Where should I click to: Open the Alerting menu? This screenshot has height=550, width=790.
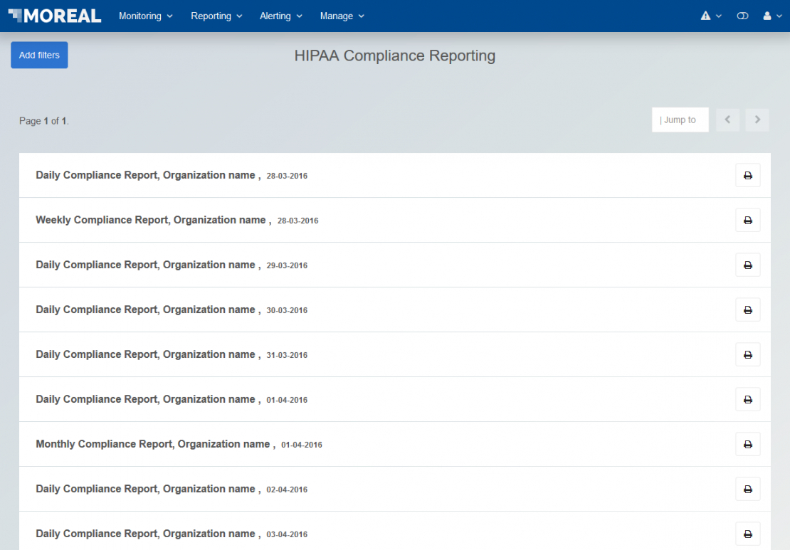point(280,16)
